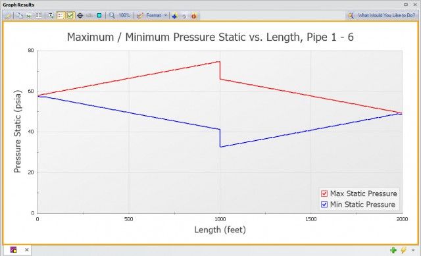Open the small dropdown arrow beside lightning icon

click(413, 250)
